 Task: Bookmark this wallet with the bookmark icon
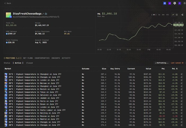tap(185, 3)
